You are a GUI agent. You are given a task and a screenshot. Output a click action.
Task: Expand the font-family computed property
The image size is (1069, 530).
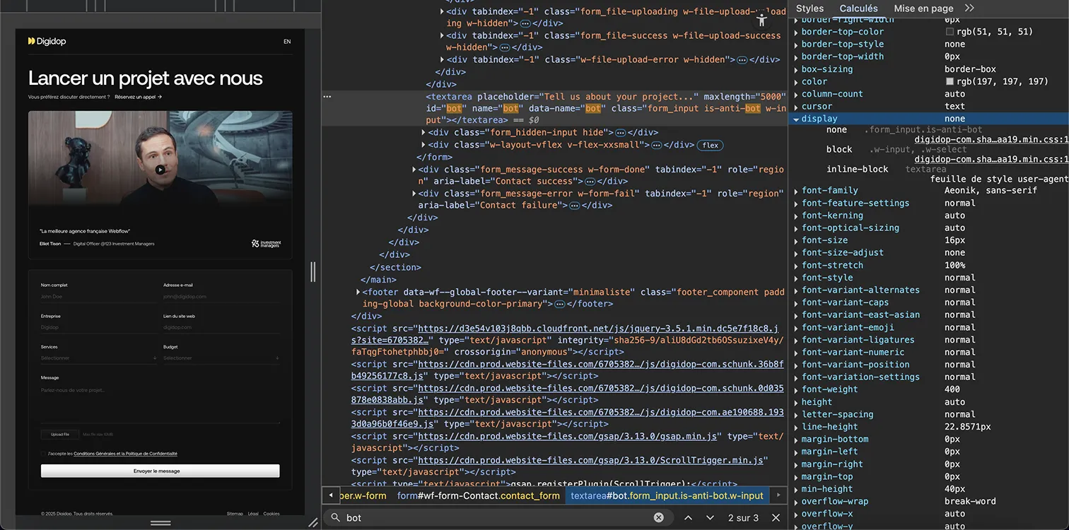point(796,191)
